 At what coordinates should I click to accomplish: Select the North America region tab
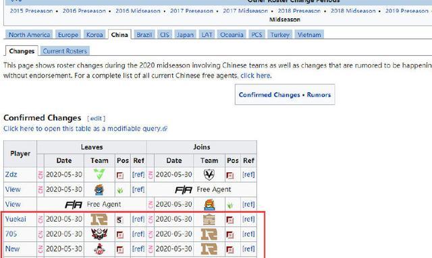29,34
